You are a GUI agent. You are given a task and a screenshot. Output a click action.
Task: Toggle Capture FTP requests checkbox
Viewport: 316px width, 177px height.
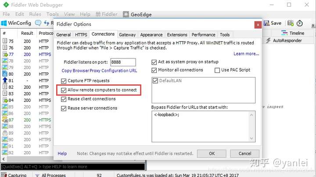coord(64,81)
